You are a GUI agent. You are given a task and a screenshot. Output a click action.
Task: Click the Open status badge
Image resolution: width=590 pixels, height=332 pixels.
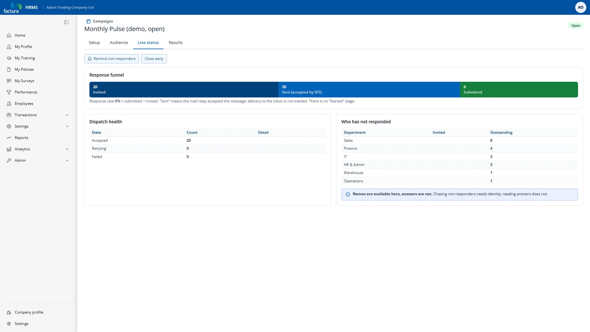(x=576, y=25)
